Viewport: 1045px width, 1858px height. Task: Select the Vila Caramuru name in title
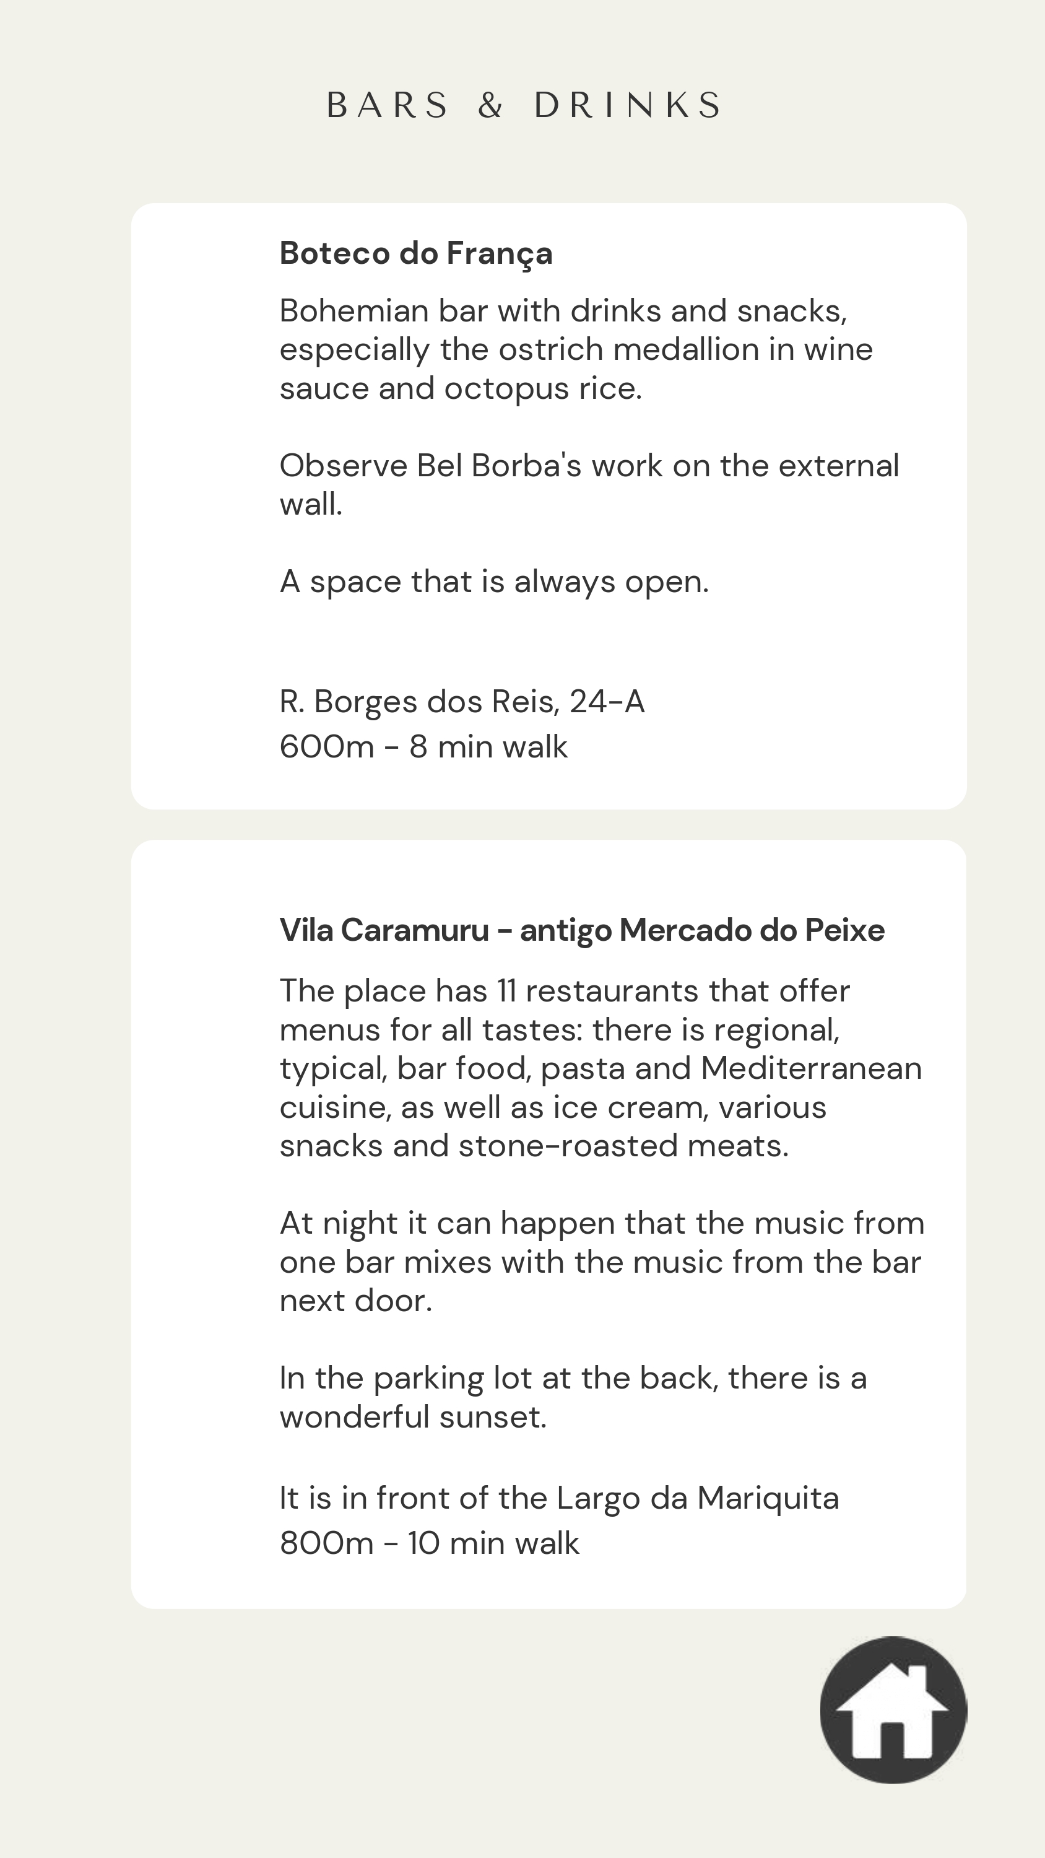click(384, 930)
